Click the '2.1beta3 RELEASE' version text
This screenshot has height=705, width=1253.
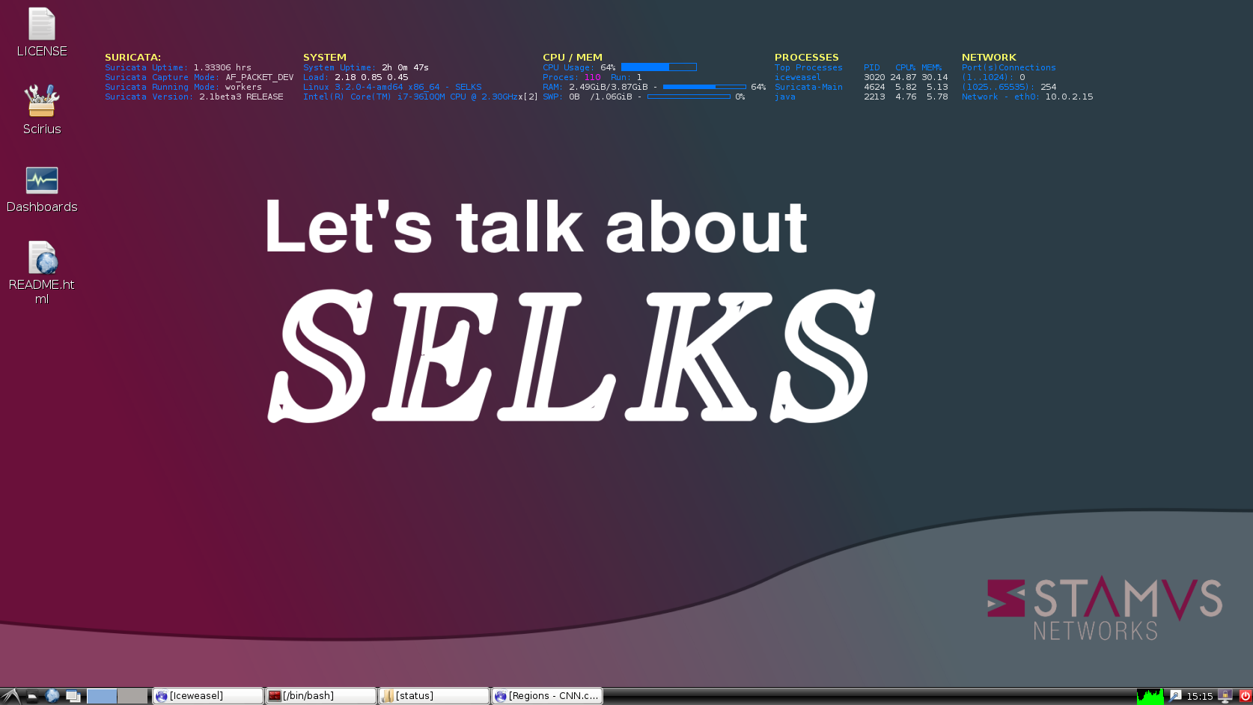click(241, 97)
